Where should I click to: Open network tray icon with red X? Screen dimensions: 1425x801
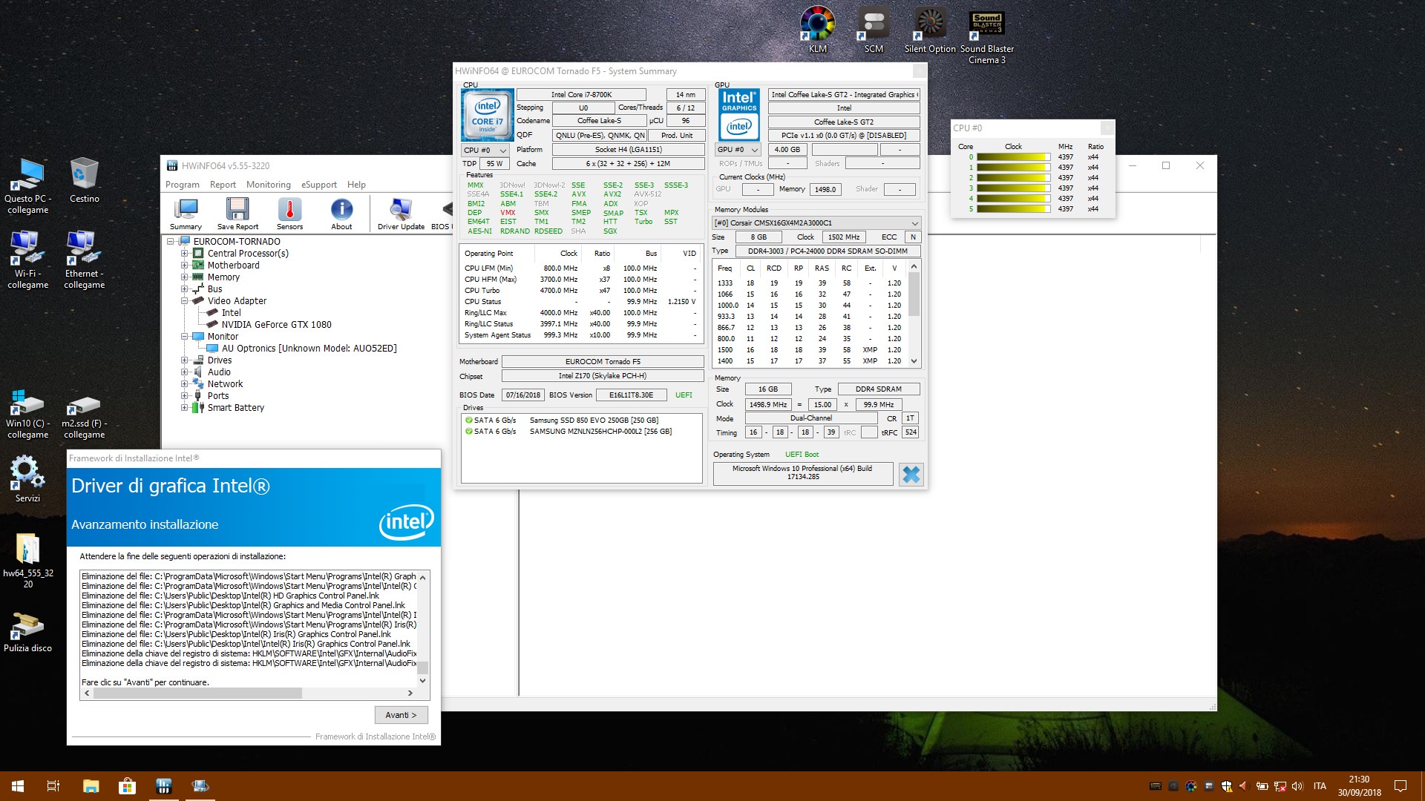tap(1280, 786)
